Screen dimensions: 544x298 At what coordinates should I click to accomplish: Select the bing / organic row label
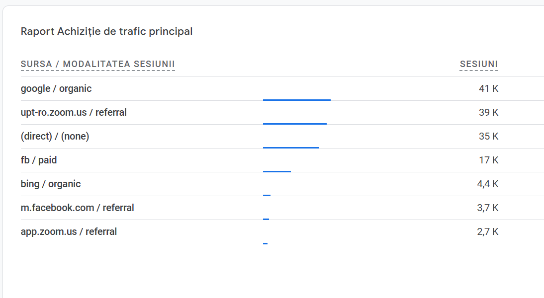coord(51,184)
